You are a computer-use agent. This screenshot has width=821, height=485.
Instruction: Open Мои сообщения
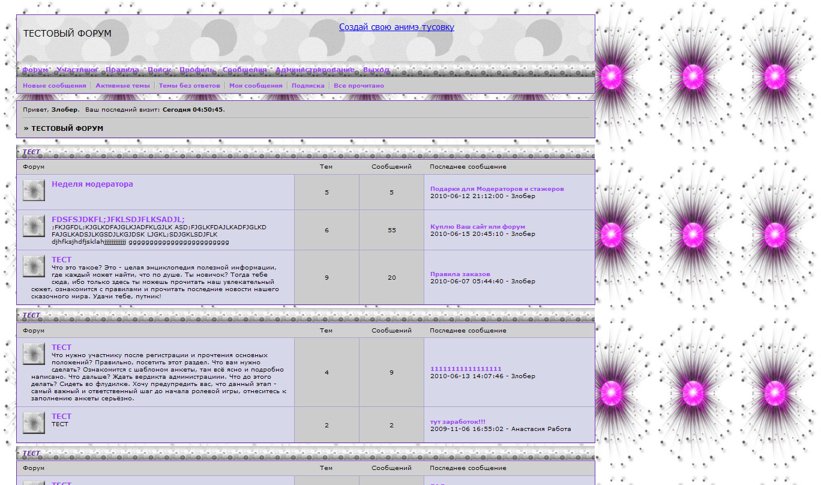[x=256, y=86]
